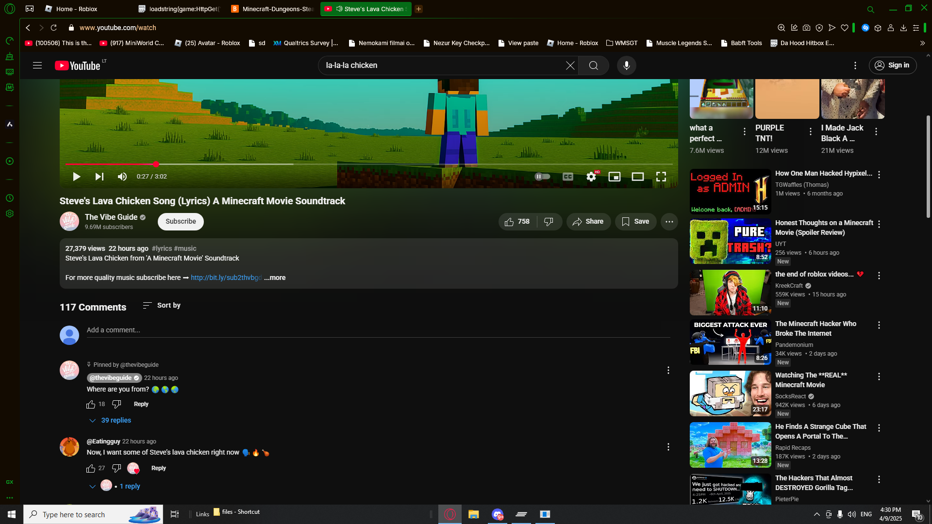Open more actions menu under the video
The image size is (932, 524).
[x=669, y=222]
